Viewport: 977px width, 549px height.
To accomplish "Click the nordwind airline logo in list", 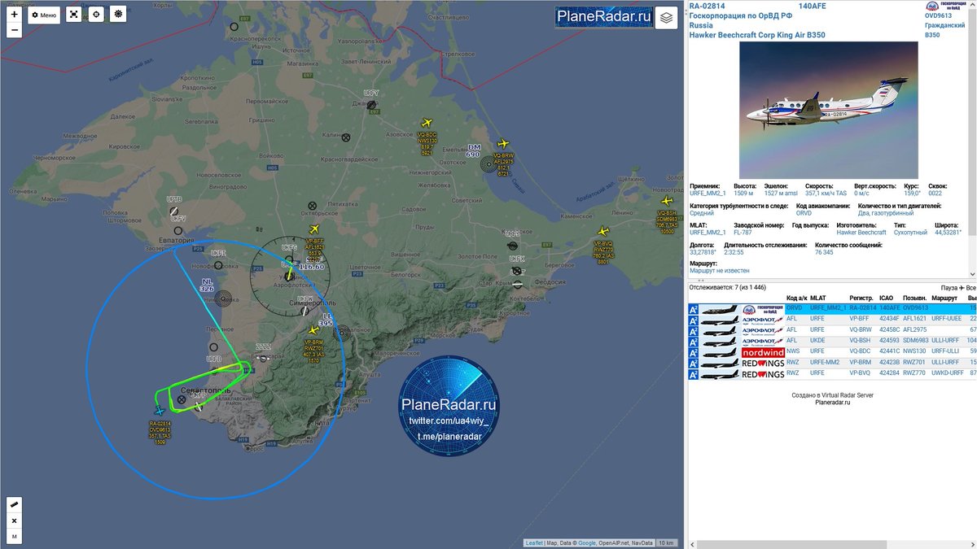I will click(763, 353).
